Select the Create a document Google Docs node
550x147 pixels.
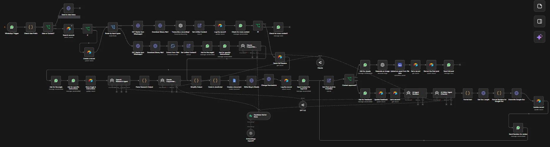click(234, 81)
